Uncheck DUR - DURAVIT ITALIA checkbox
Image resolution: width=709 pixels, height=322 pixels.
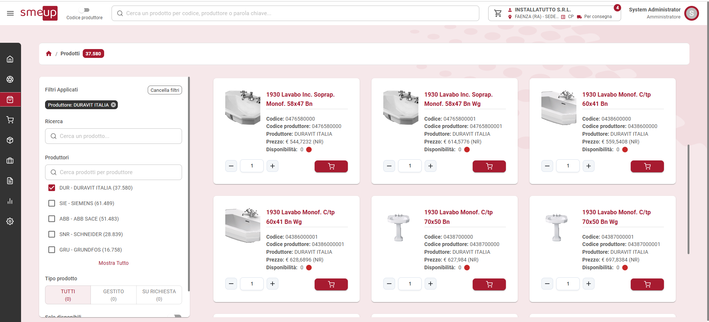[52, 188]
